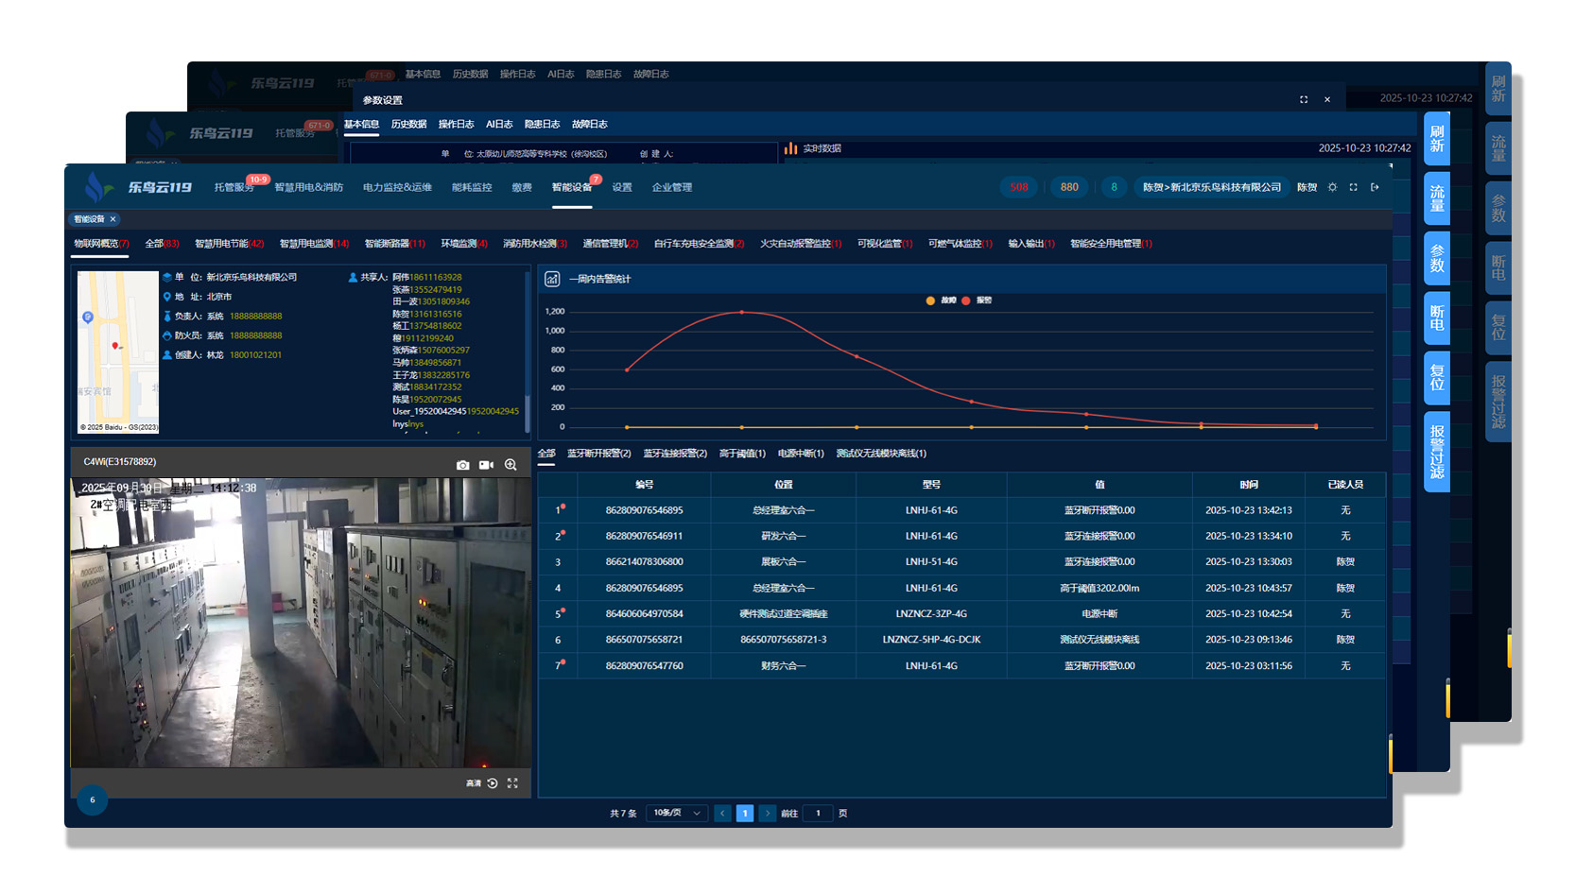Viewport: 1593px width, 893px height.
Task: Click the 前往 page number input field
Action: click(x=818, y=813)
